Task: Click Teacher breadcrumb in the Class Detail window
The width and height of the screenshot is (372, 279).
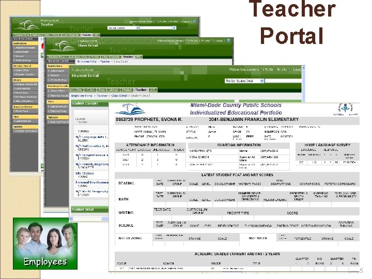Action: pyautogui.click(x=105, y=61)
